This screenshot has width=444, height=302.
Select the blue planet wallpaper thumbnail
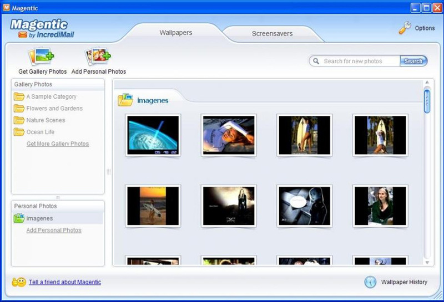tap(153, 135)
